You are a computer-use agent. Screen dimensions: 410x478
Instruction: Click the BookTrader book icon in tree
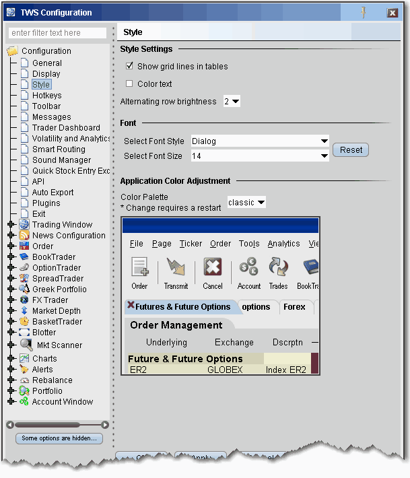tap(24, 257)
